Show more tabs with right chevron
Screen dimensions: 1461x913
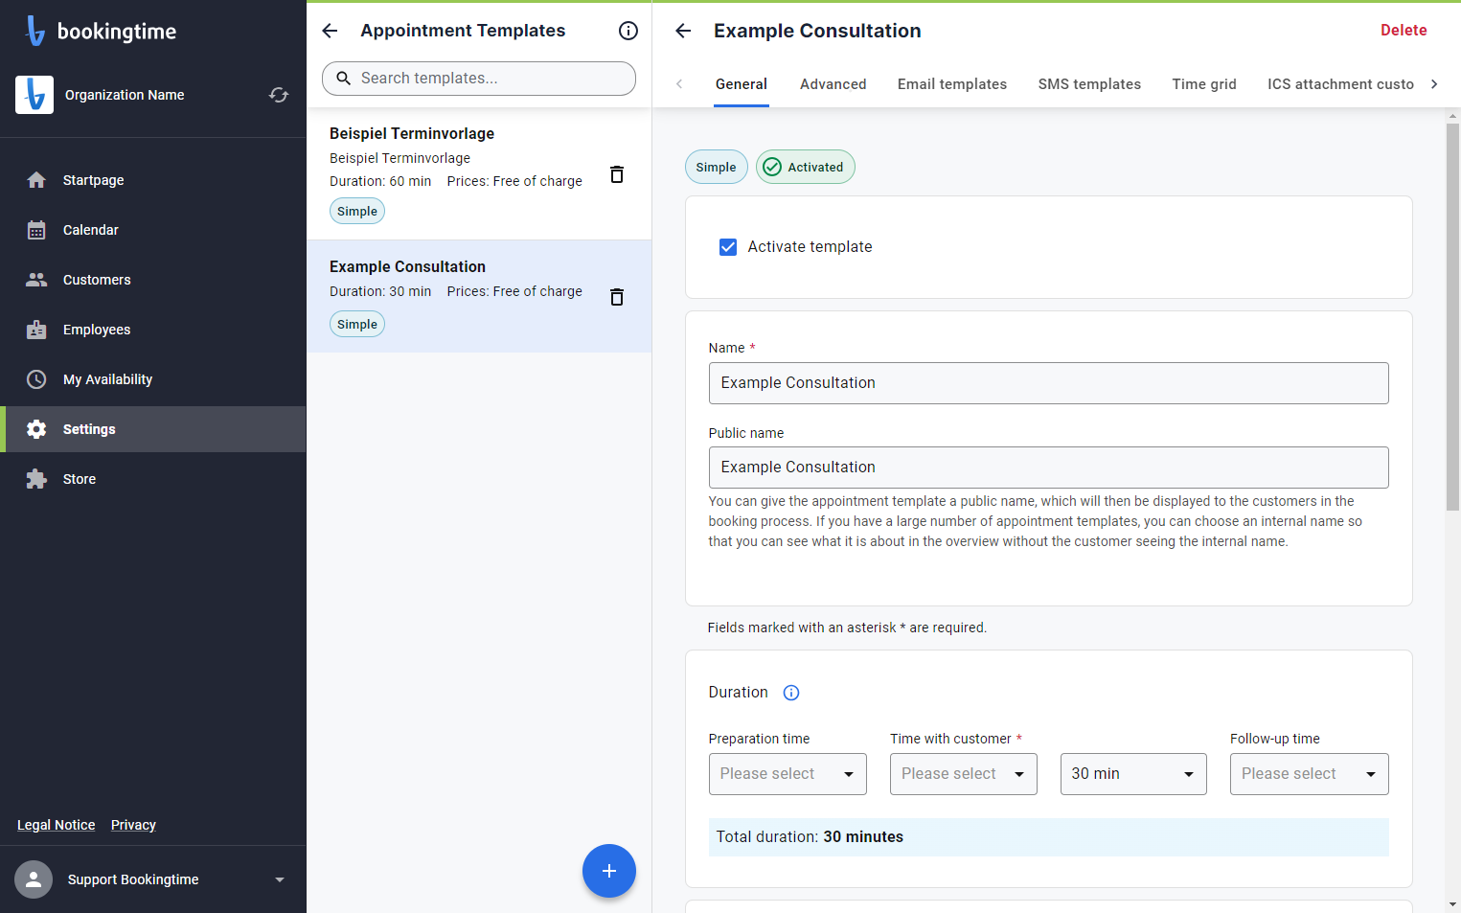1434,84
